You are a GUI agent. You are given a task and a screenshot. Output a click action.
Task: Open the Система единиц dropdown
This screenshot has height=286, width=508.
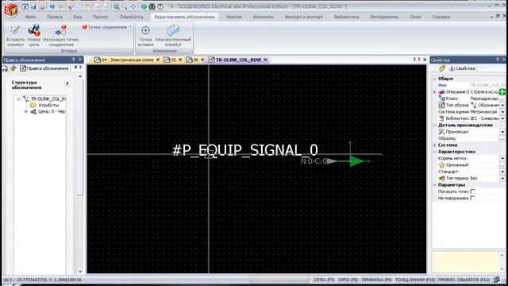[x=502, y=112]
